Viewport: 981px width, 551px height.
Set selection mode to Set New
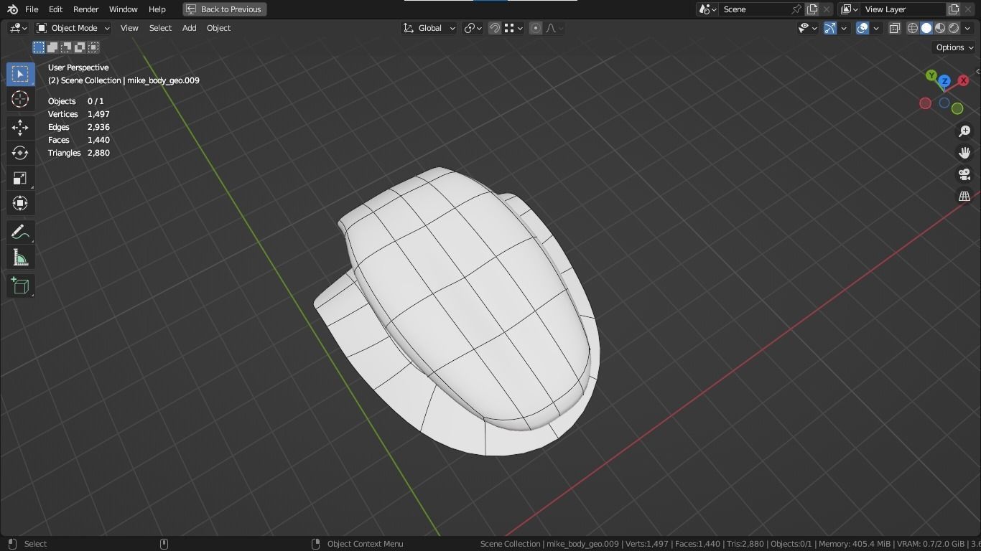tap(39, 47)
